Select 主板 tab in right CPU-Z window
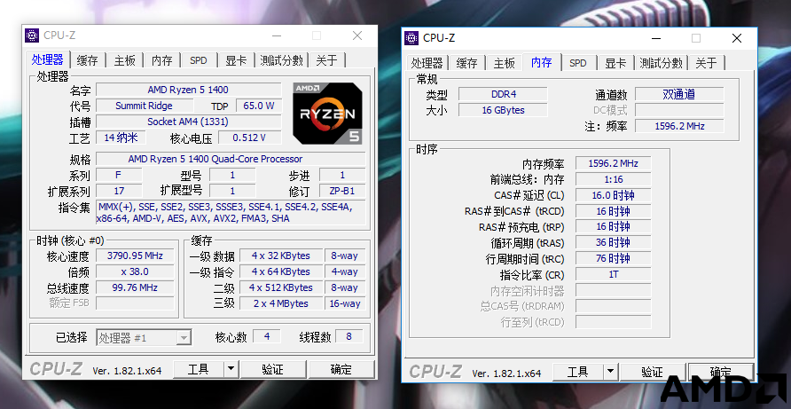Viewport: 791px width, 409px height. point(504,63)
